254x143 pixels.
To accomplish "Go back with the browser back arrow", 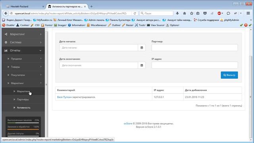I will [6, 13].
